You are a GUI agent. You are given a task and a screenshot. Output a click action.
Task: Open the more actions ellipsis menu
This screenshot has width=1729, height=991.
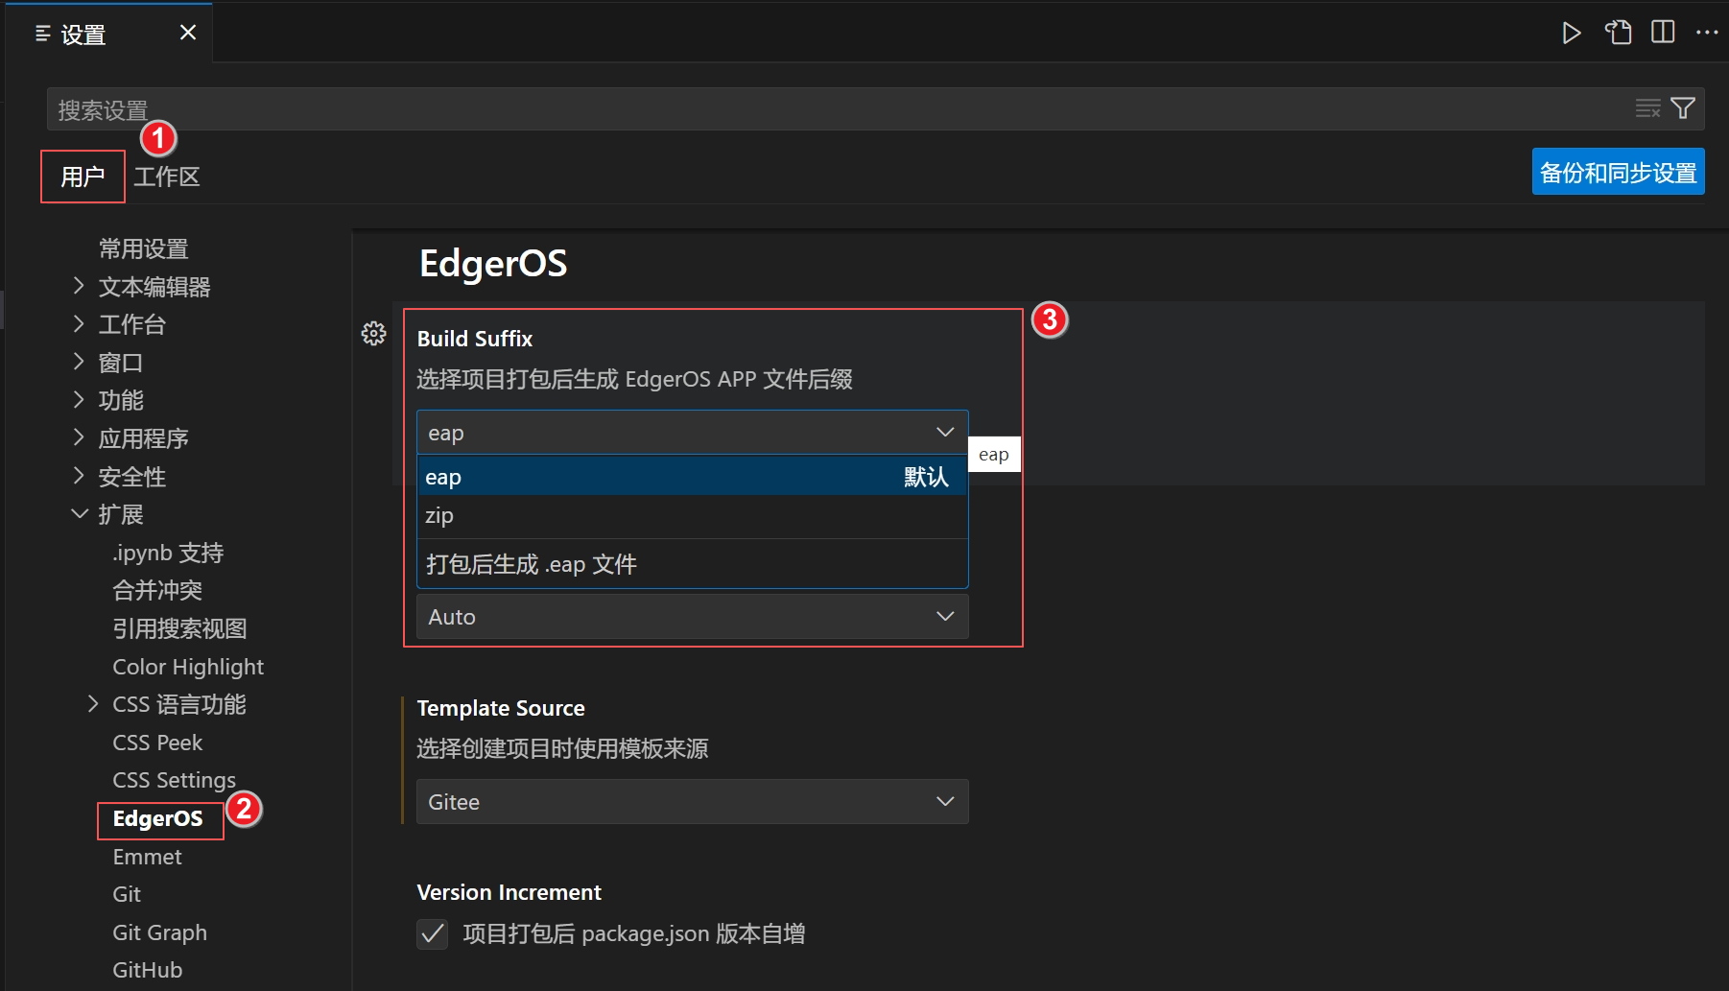click(x=1707, y=33)
